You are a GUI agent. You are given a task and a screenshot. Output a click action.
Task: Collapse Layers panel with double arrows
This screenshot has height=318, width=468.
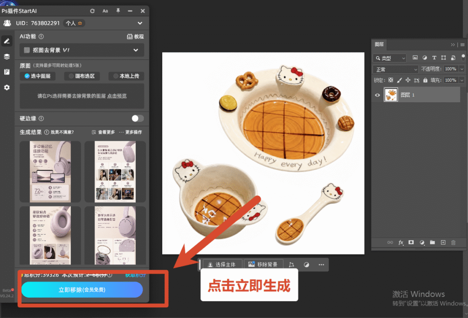453,45
